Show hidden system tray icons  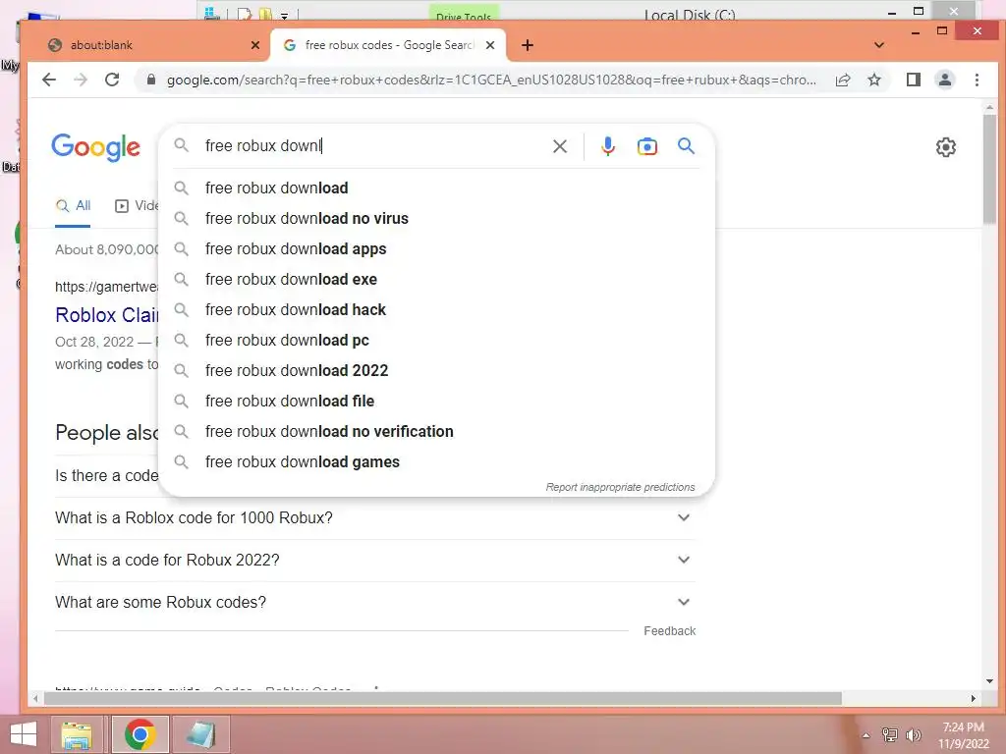pyautogui.click(x=866, y=735)
